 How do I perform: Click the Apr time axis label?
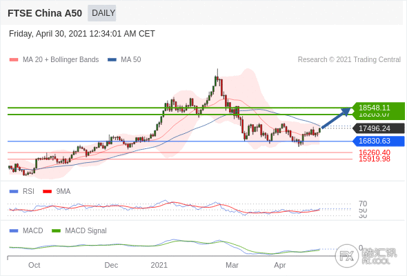pyautogui.click(x=280, y=265)
